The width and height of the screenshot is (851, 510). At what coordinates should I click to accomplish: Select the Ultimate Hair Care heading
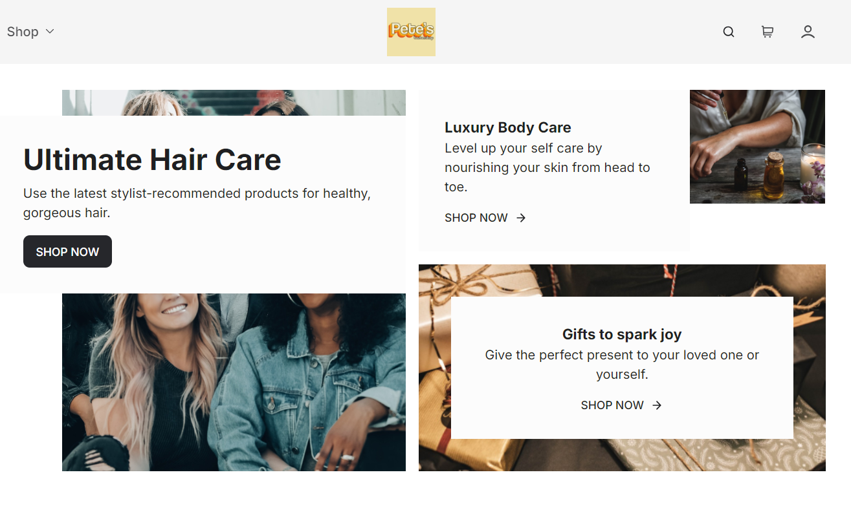pyautogui.click(x=152, y=160)
